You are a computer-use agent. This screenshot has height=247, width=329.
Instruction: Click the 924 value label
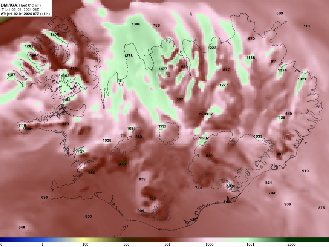[x=268, y=182]
